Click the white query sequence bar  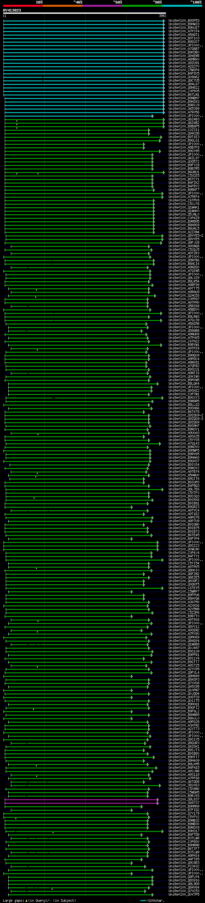click(x=85, y=13)
